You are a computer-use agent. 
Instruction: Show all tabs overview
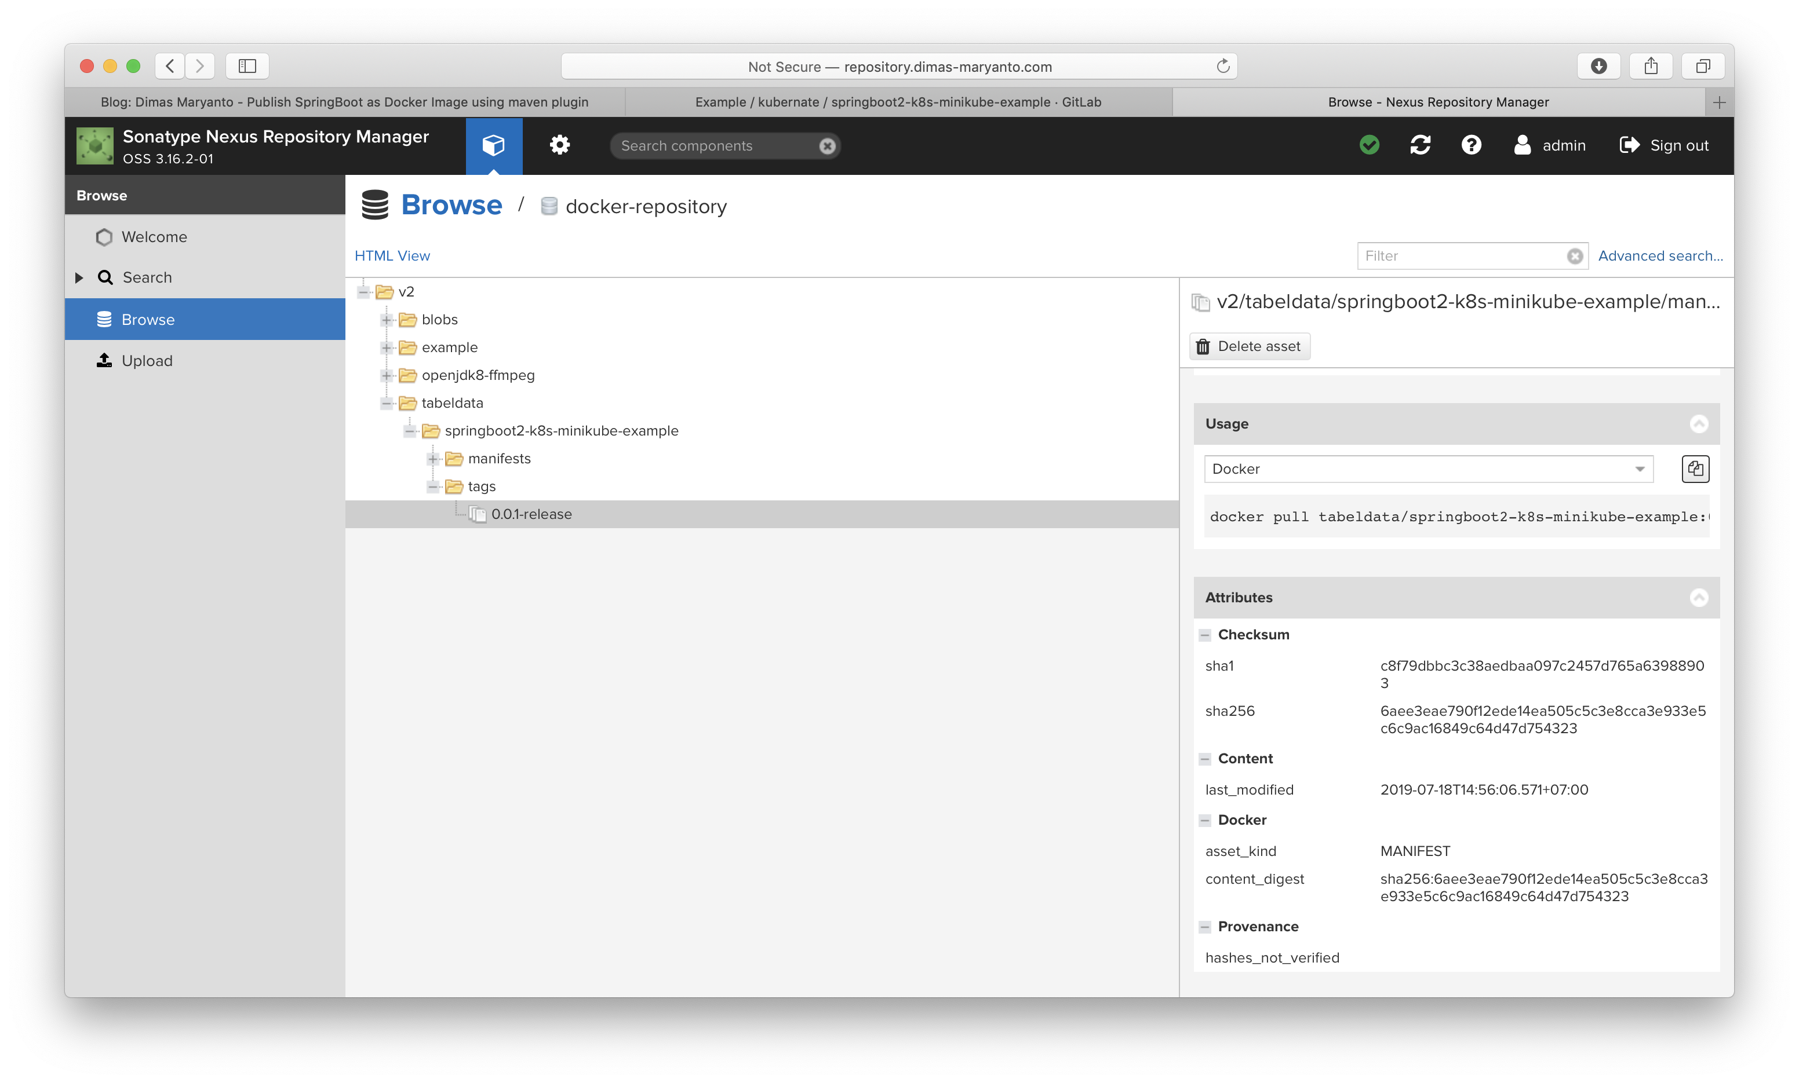[1703, 67]
